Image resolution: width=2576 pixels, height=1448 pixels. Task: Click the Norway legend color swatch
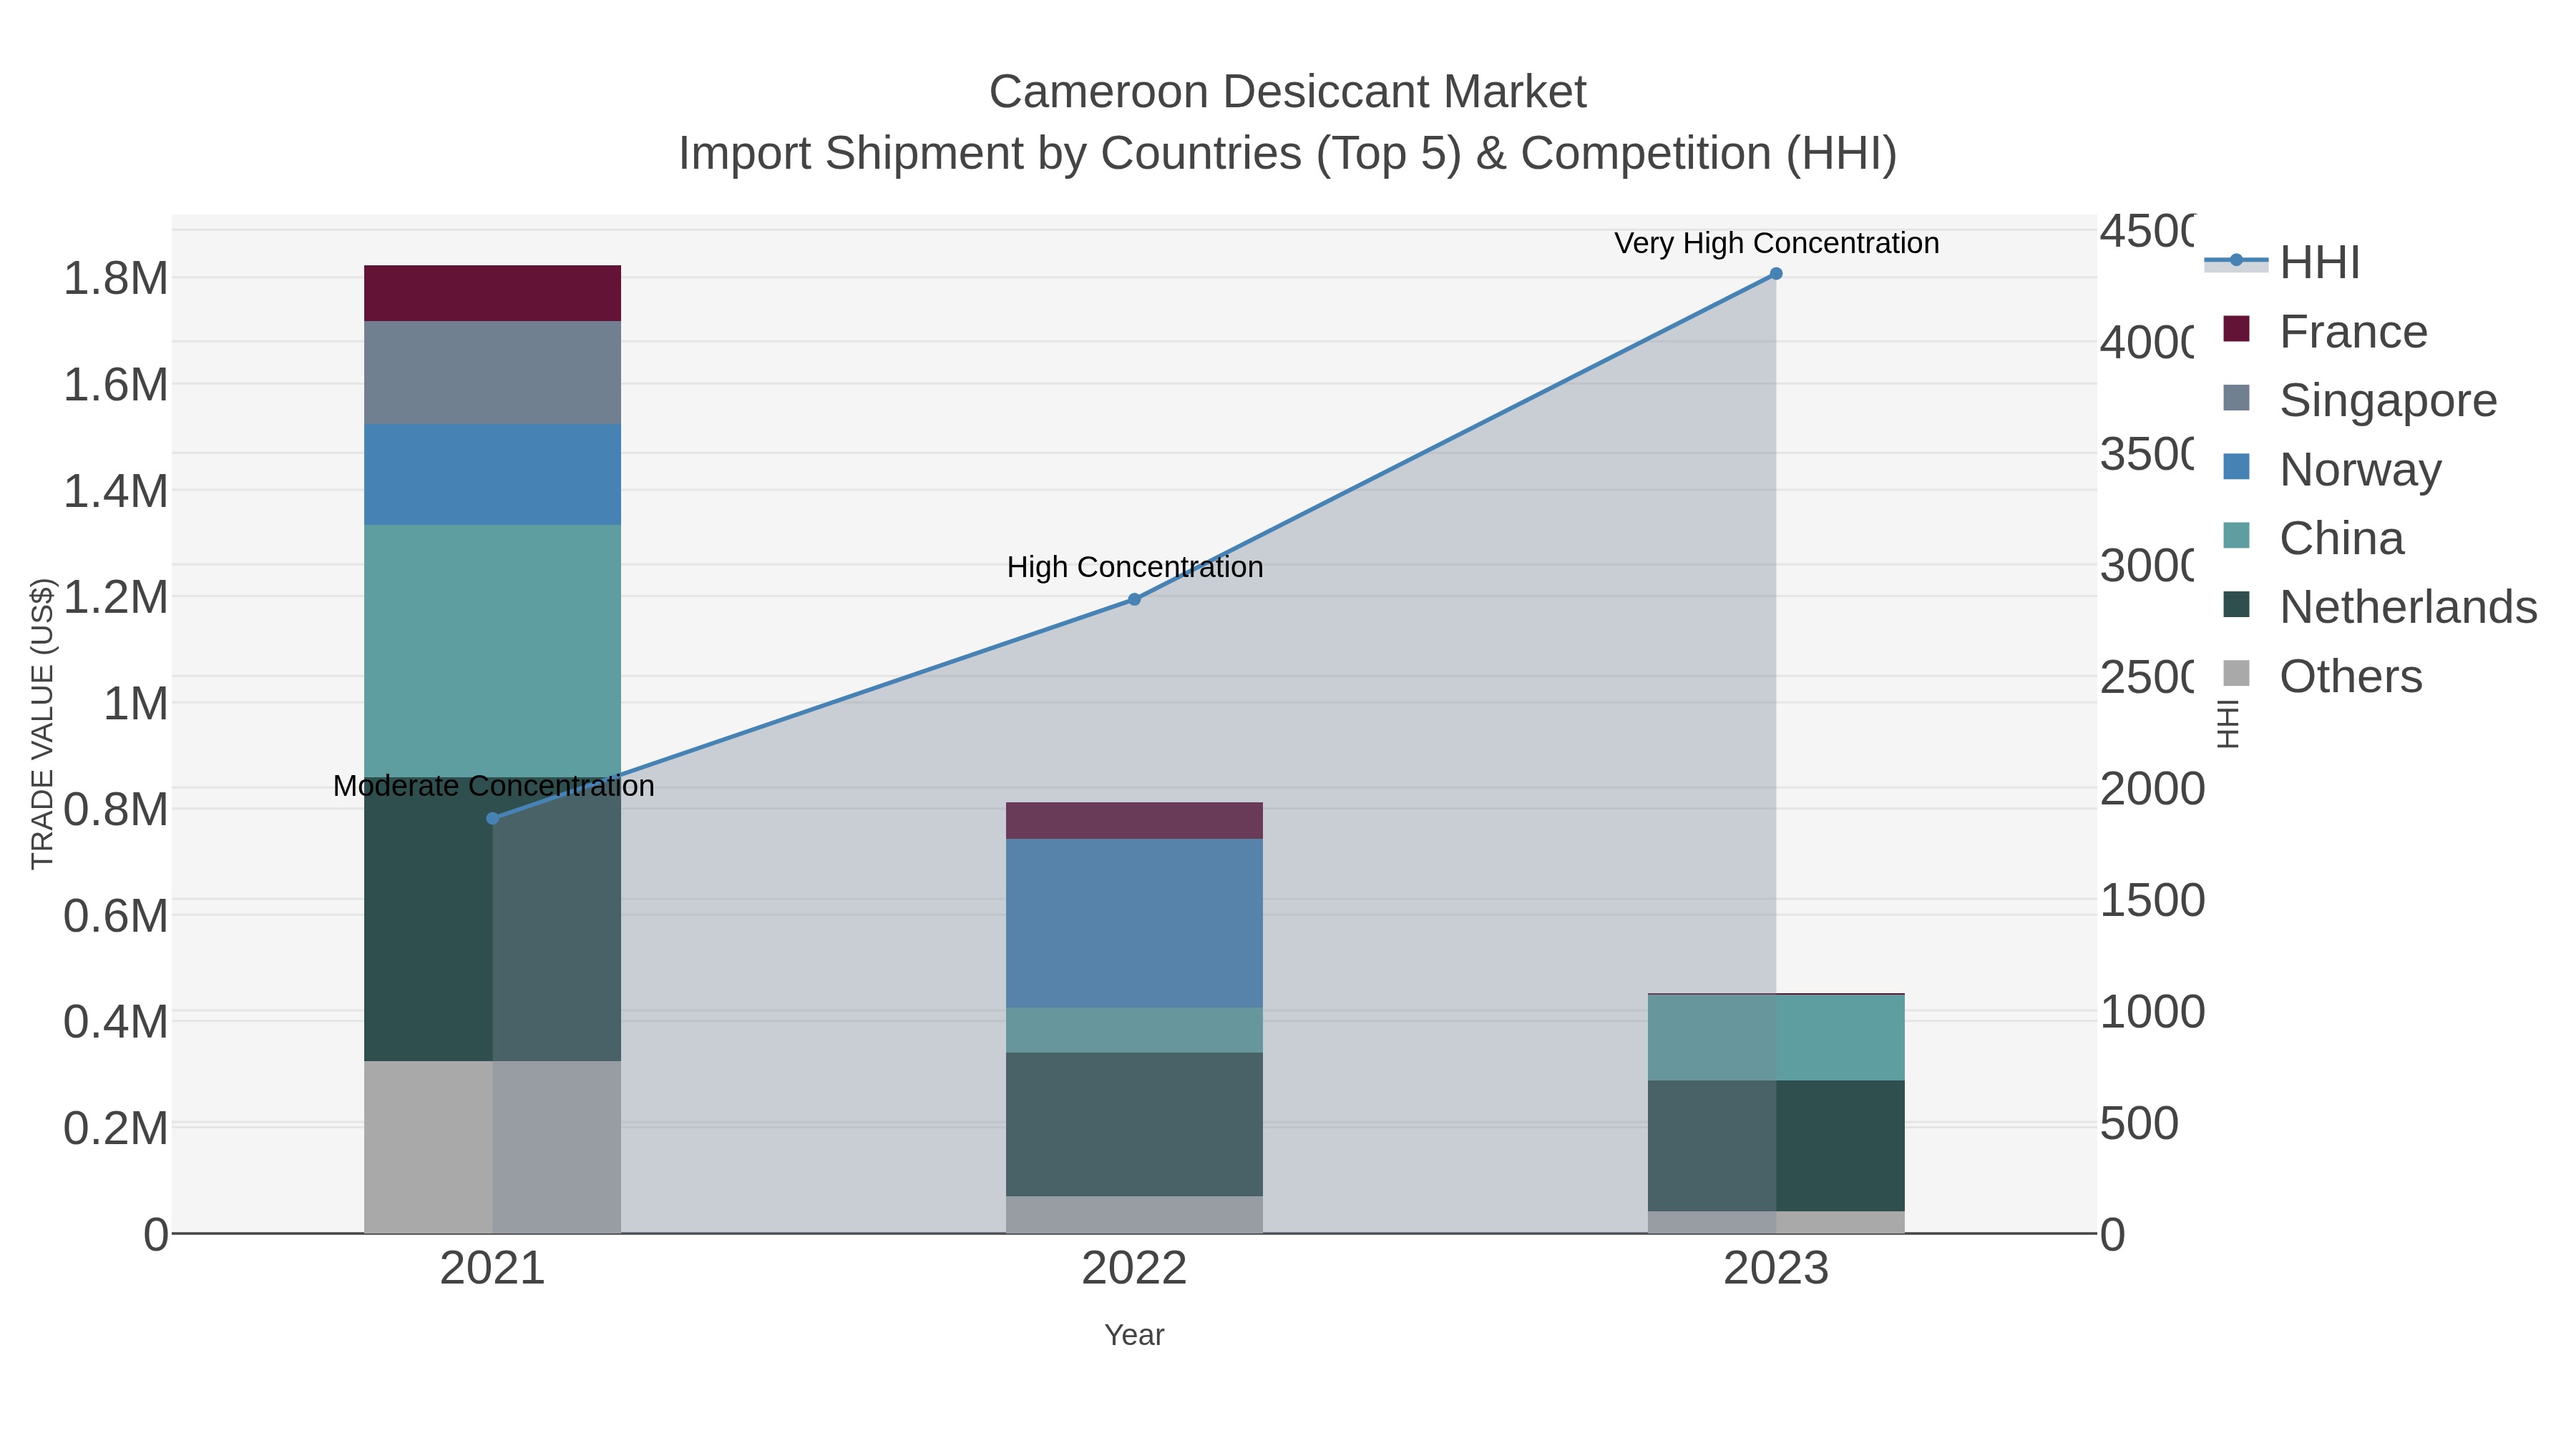(x=2236, y=467)
